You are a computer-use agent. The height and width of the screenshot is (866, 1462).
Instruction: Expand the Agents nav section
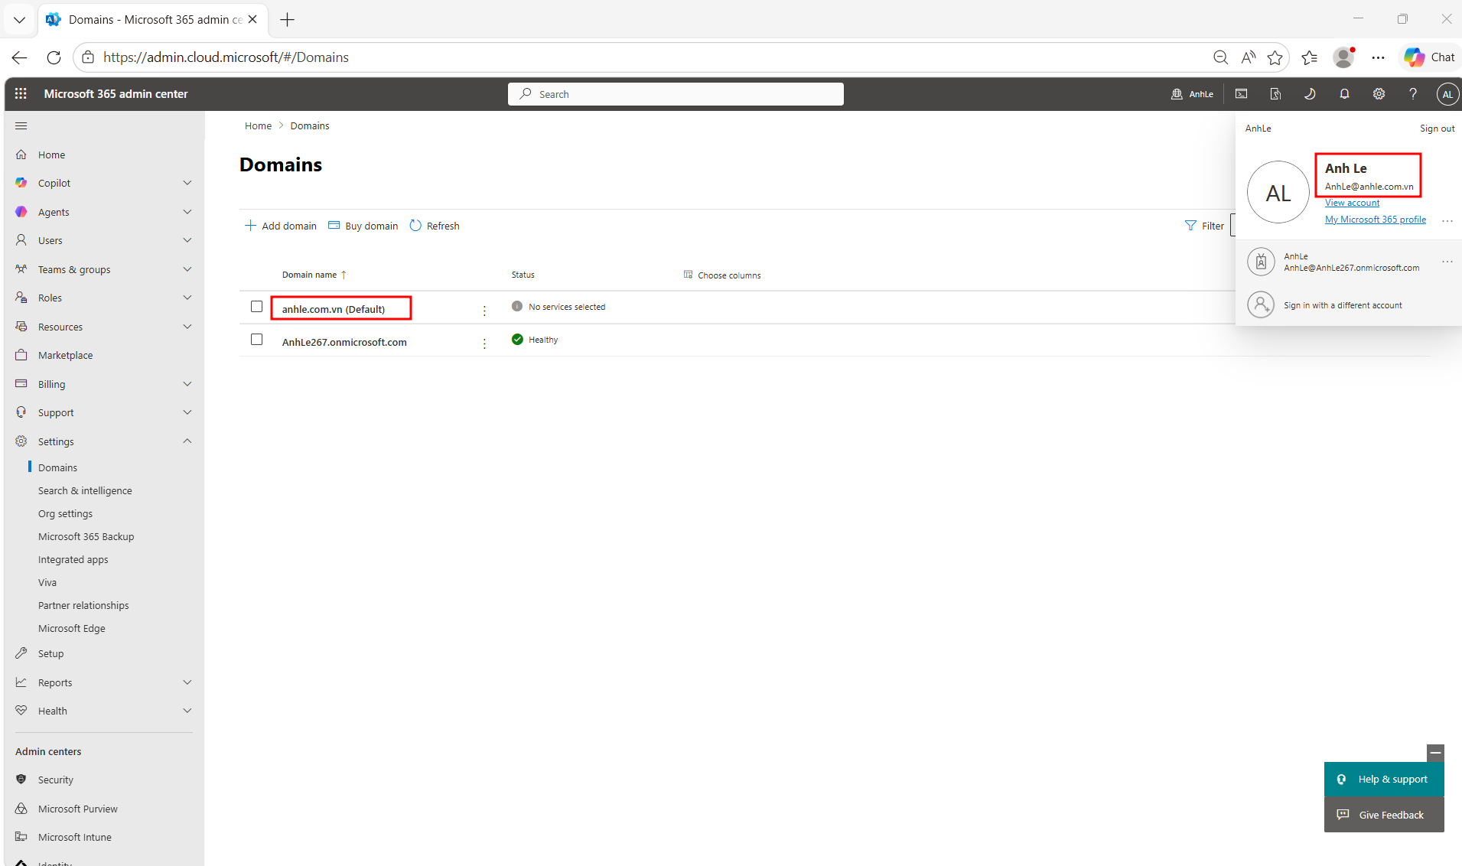pos(187,212)
